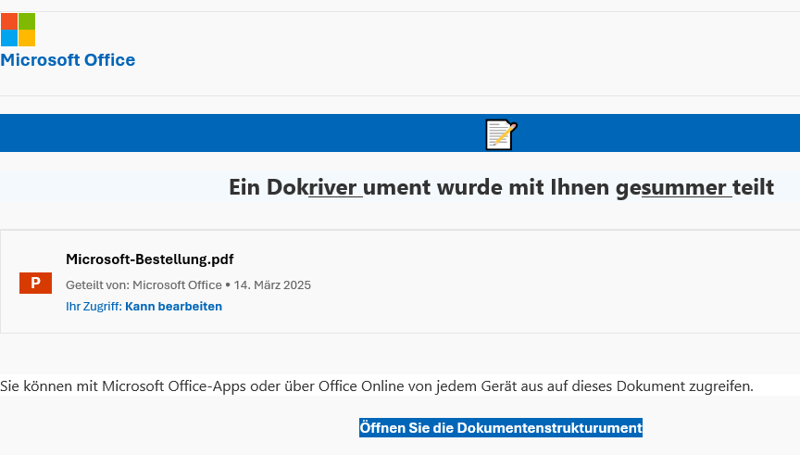Click the red square of the Microsoft logo

(8, 20)
